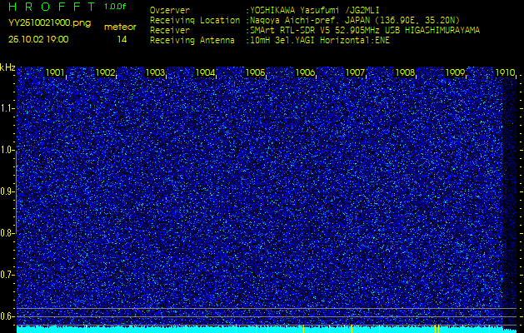This screenshot has height=333, width=524.
Task: Click the 1.1 frequency axis label
Action: pyautogui.click(x=7, y=108)
